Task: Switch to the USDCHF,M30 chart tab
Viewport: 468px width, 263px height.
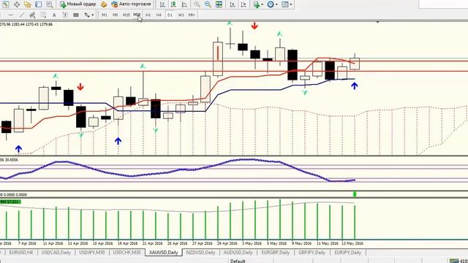Action: point(127,252)
